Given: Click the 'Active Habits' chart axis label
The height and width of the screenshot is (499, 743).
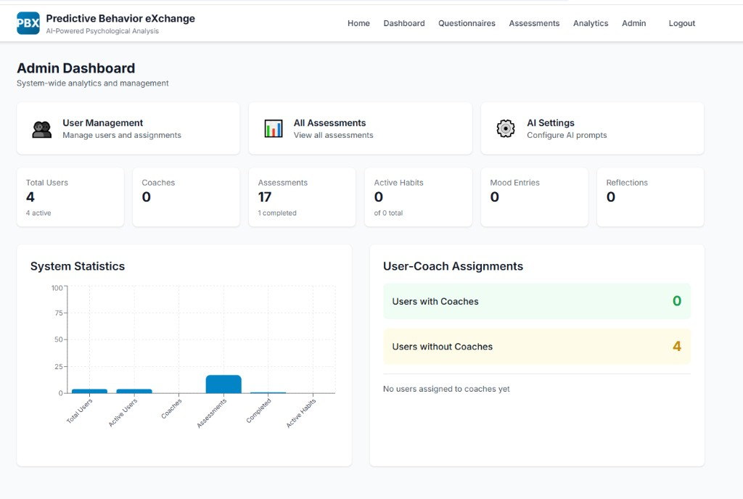Looking at the screenshot, I should 300,413.
